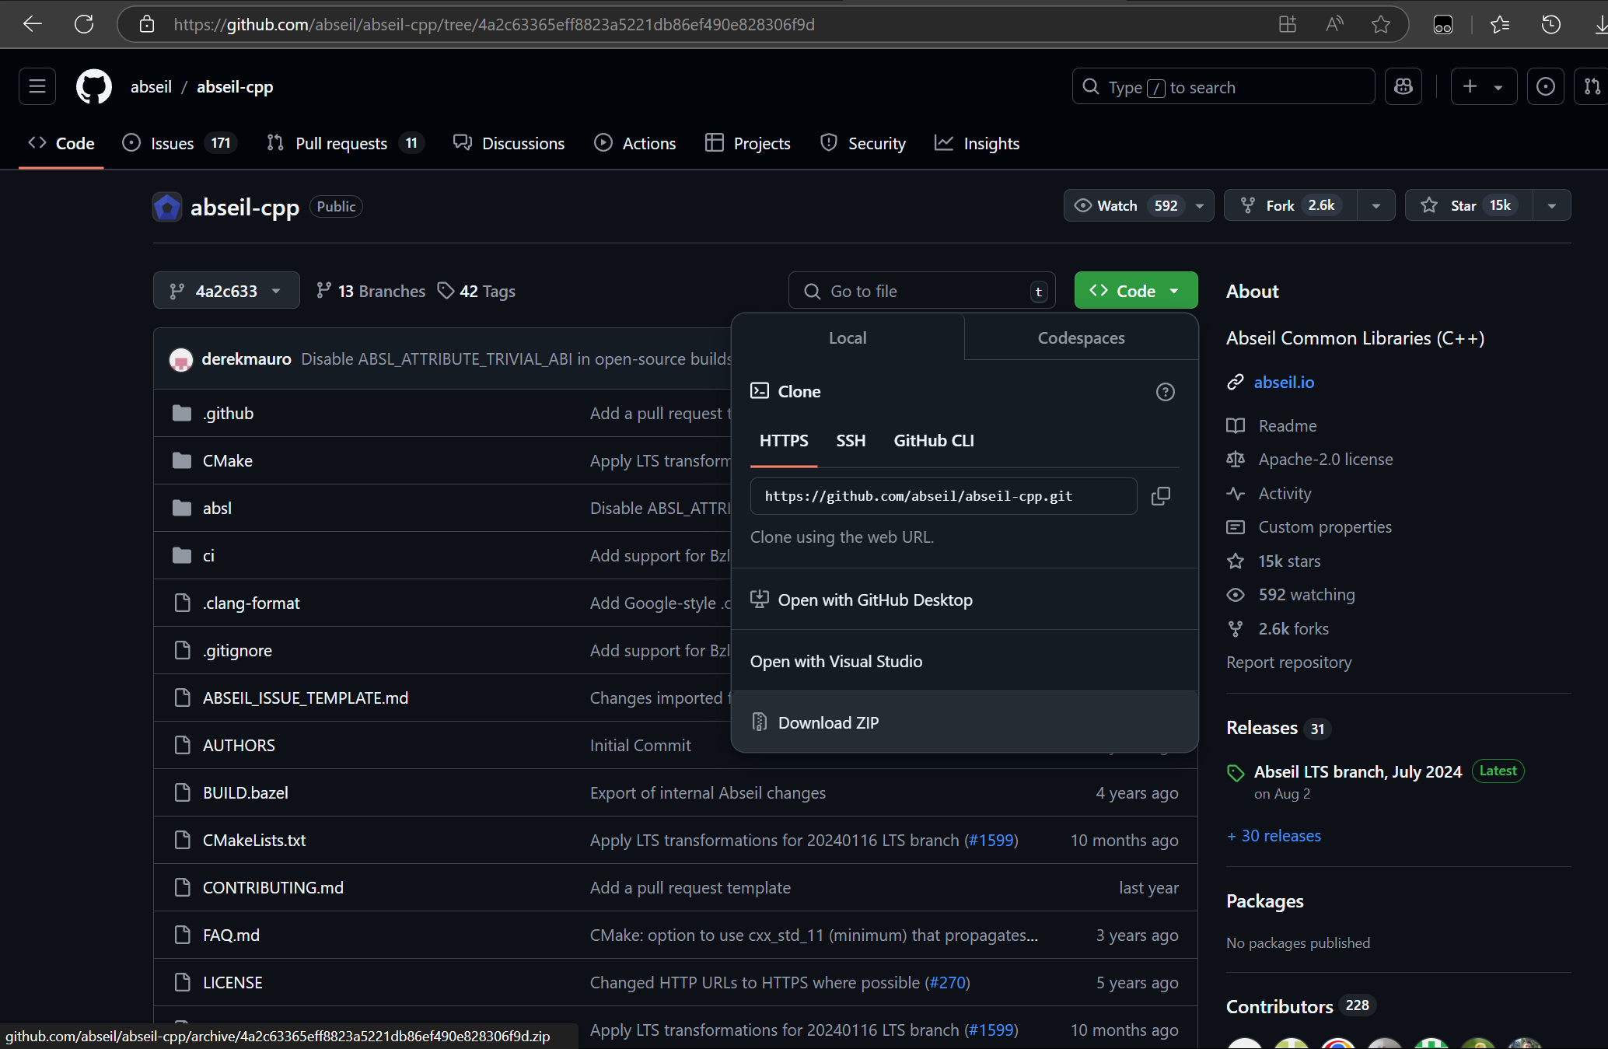
Task: Expand the Fork options dropdown arrow
Action: pyautogui.click(x=1376, y=205)
